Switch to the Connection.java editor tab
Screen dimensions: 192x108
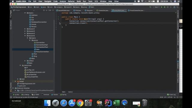pos(103,10)
